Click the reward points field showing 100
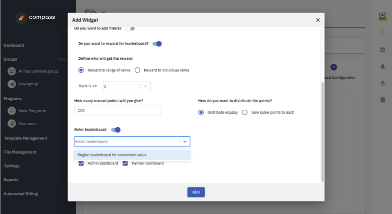This screenshot has width=392, height=214. [x=117, y=111]
